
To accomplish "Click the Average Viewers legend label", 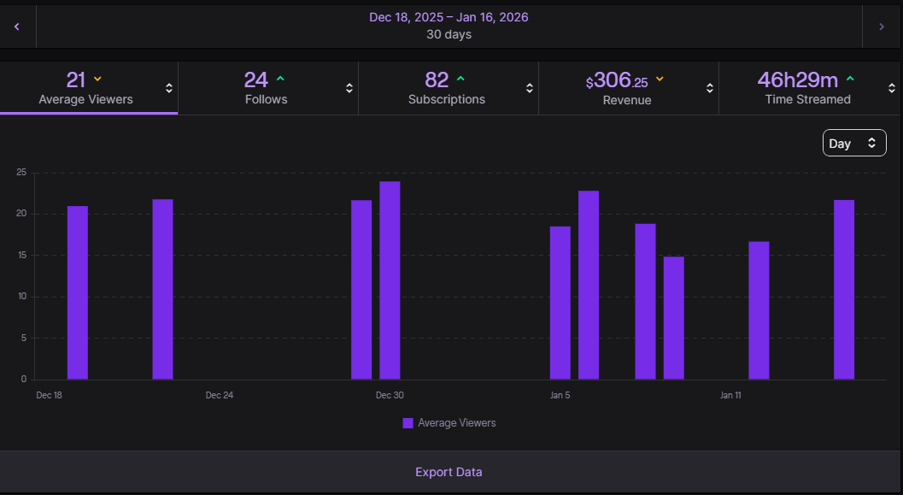I will pos(457,423).
